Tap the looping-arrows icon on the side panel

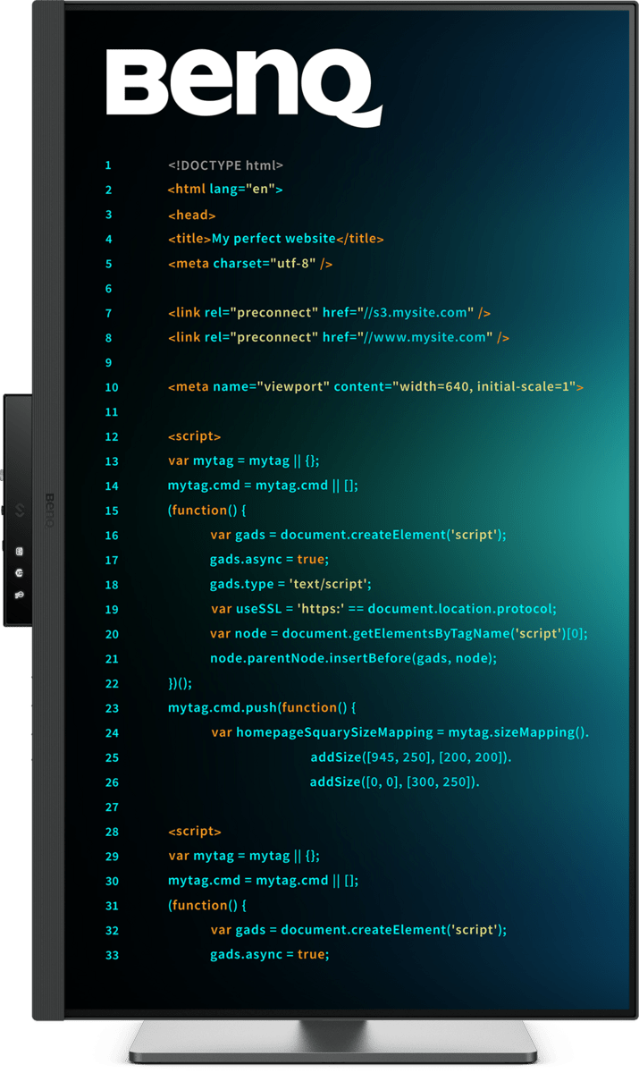coord(20,511)
